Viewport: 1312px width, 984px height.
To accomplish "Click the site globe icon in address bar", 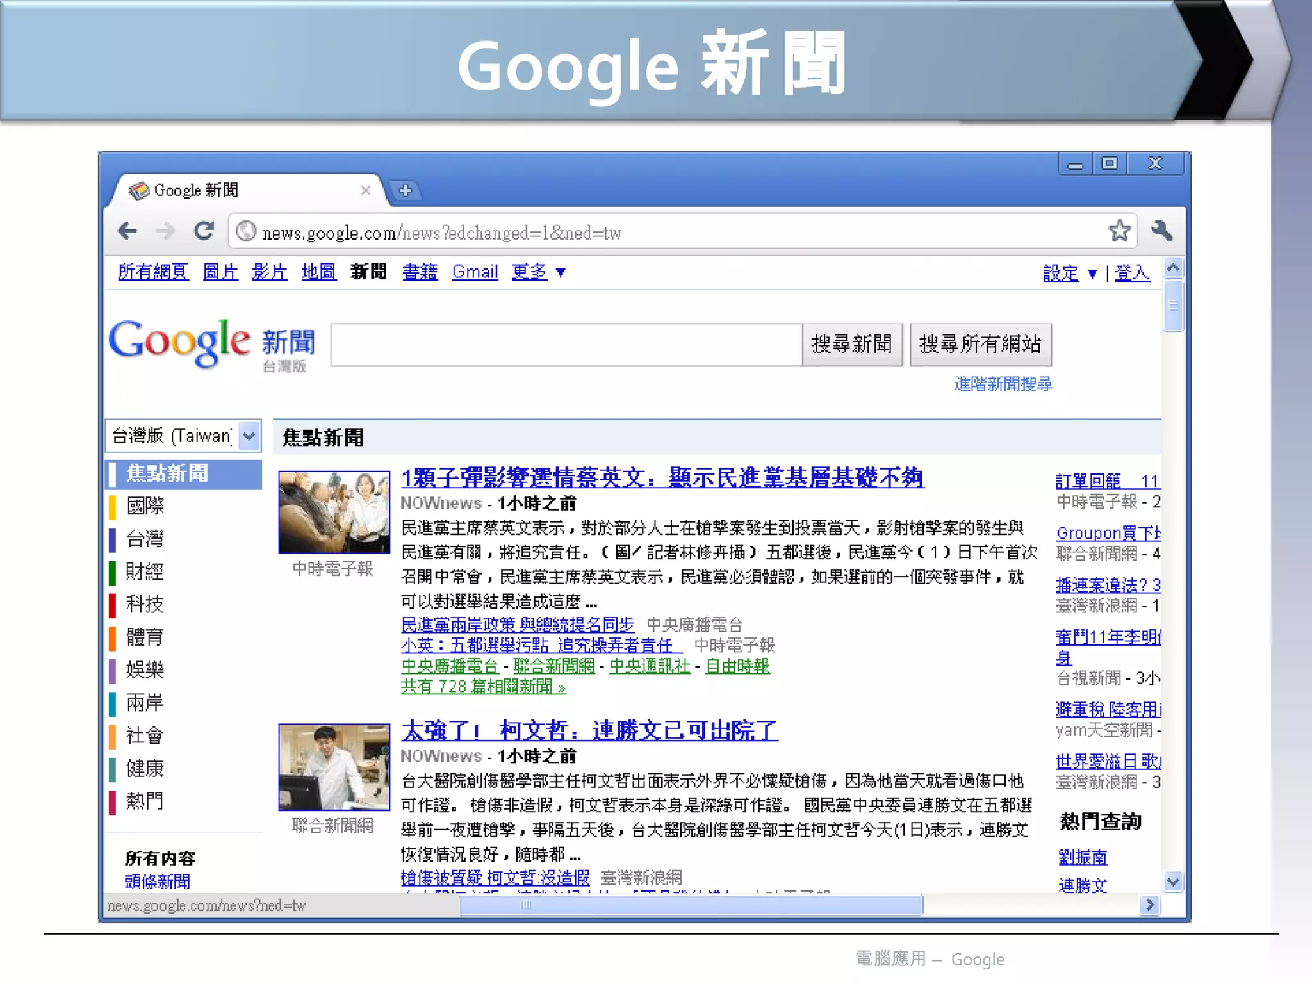I will 246,231.
